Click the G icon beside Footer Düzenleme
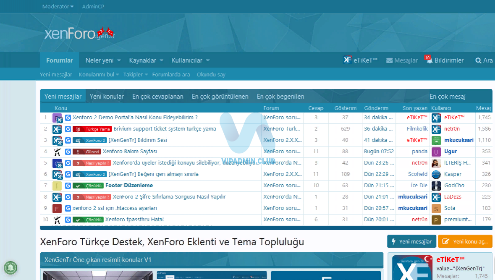 (x=68, y=186)
